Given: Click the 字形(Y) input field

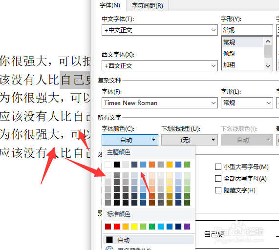Looking at the screenshot, I should coord(247,30).
